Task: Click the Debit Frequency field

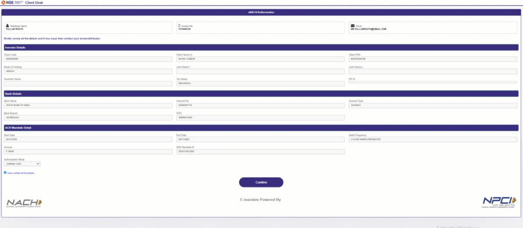Action: [x=433, y=139]
